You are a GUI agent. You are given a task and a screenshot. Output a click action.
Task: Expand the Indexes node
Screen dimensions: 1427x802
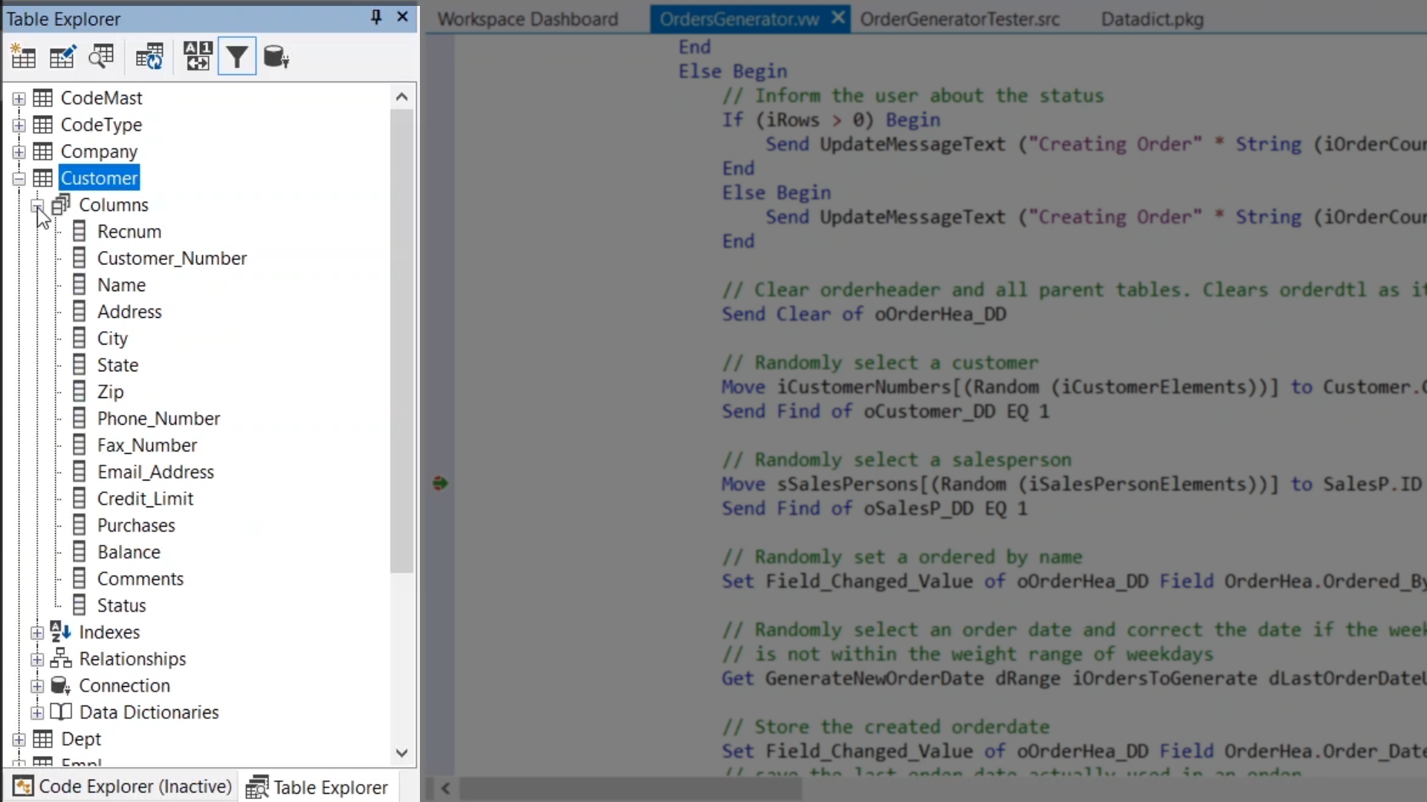[36, 633]
